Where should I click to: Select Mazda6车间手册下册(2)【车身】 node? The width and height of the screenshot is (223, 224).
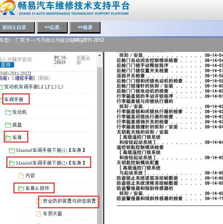coord(51,163)
